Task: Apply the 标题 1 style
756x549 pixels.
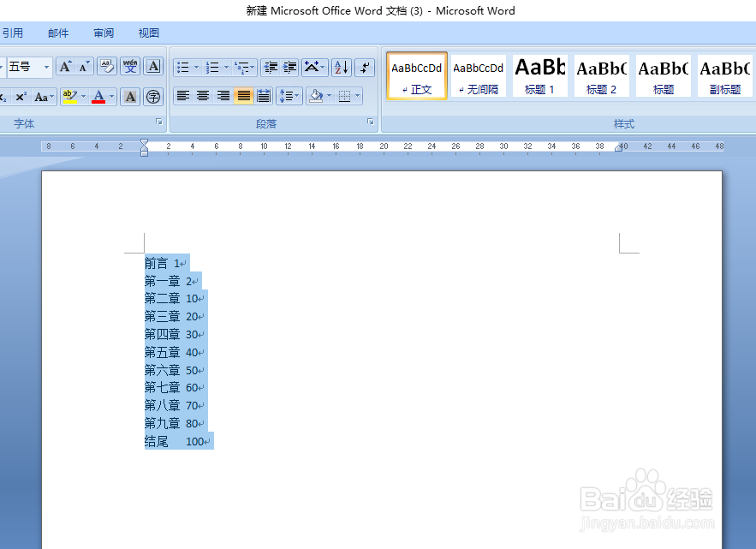Action: click(x=540, y=75)
